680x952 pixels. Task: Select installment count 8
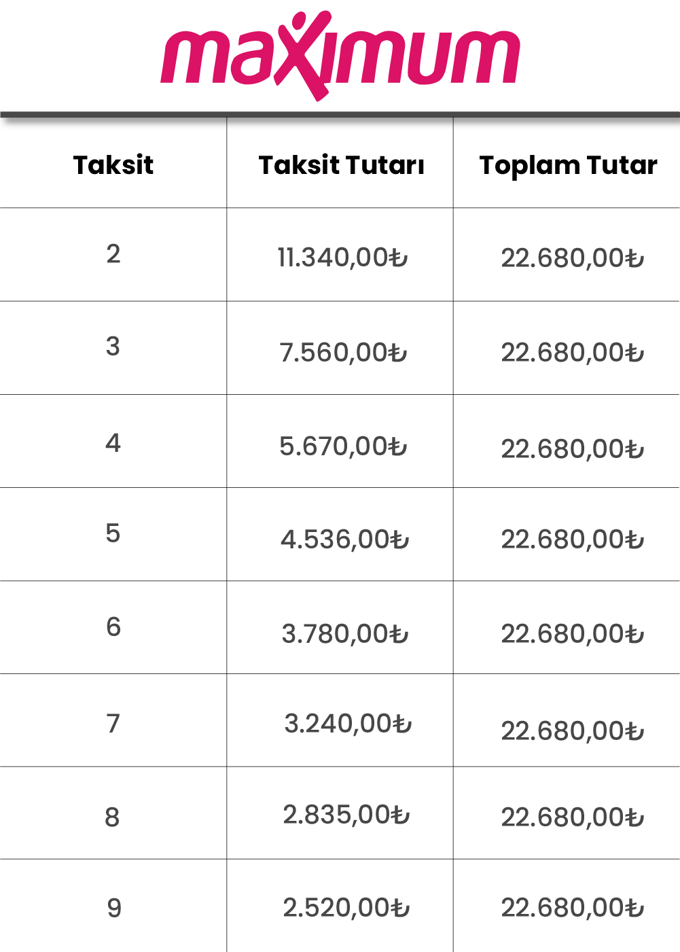113,817
